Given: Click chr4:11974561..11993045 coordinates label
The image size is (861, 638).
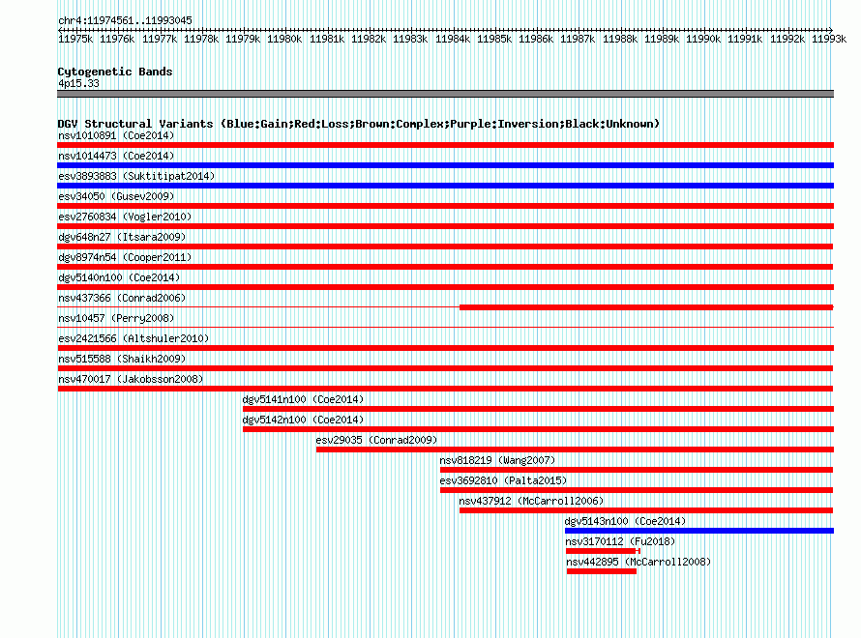Looking at the screenshot, I should click(x=125, y=20).
